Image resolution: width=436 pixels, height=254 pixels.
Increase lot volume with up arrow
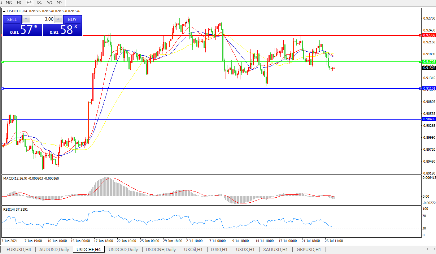coord(58,19)
